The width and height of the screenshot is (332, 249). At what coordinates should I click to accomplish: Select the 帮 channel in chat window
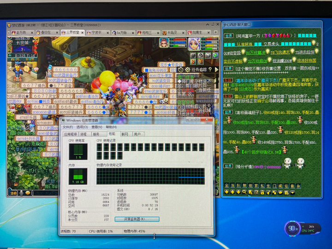click(244, 186)
